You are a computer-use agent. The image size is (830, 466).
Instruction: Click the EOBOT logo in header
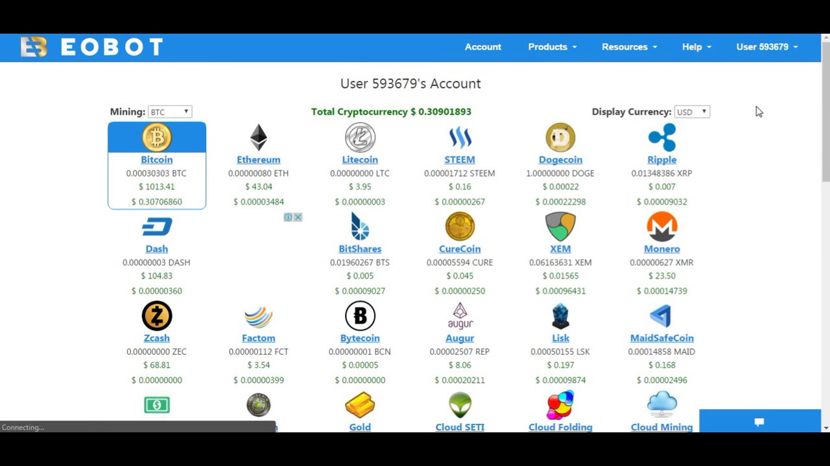(x=91, y=47)
